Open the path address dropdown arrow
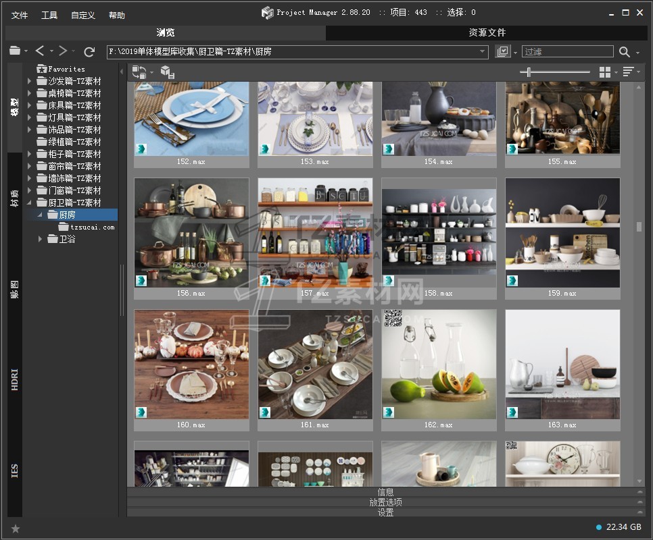653x540 pixels. [x=483, y=52]
